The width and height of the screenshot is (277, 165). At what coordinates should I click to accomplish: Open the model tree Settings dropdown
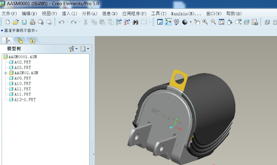click(x=73, y=49)
